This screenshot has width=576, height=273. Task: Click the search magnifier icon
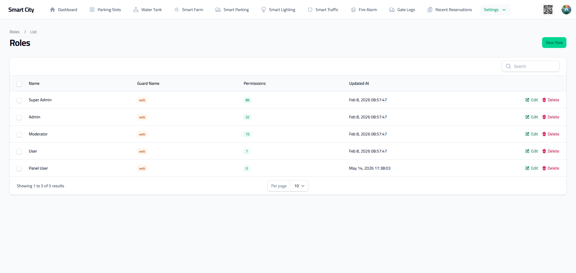(508, 66)
